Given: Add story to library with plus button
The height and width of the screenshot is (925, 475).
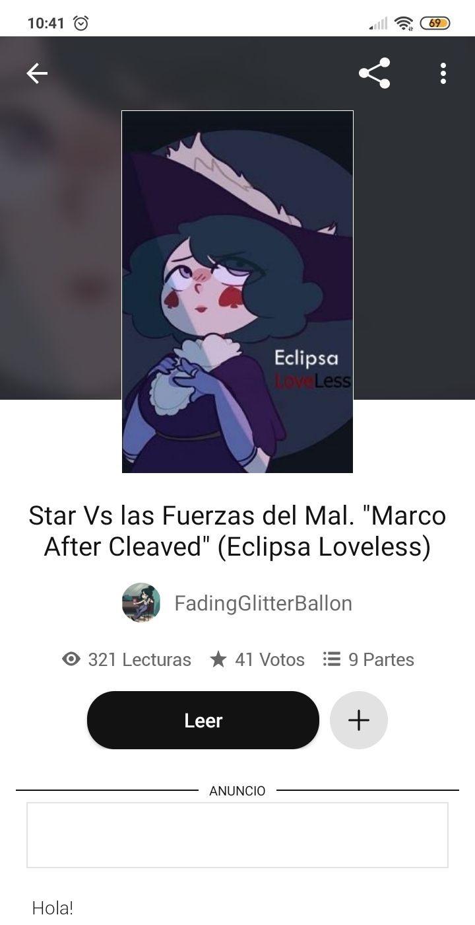Looking at the screenshot, I should (358, 720).
